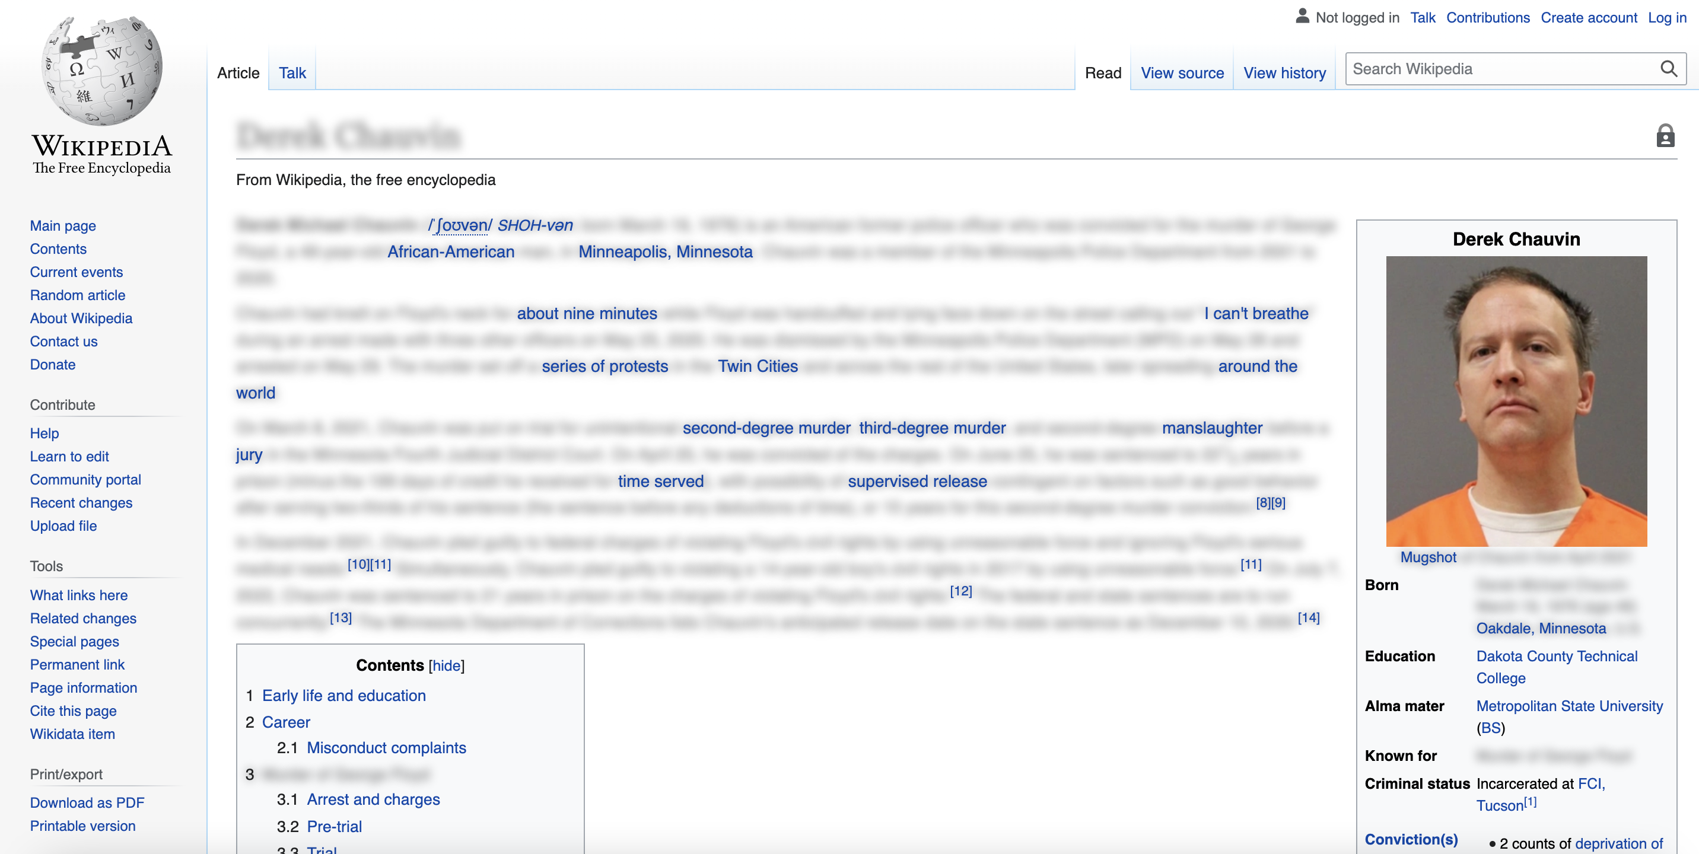The width and height of the screenshot is (1699, 854).
Task: Click the page protection padlock icon
Action: [1665, 136]
